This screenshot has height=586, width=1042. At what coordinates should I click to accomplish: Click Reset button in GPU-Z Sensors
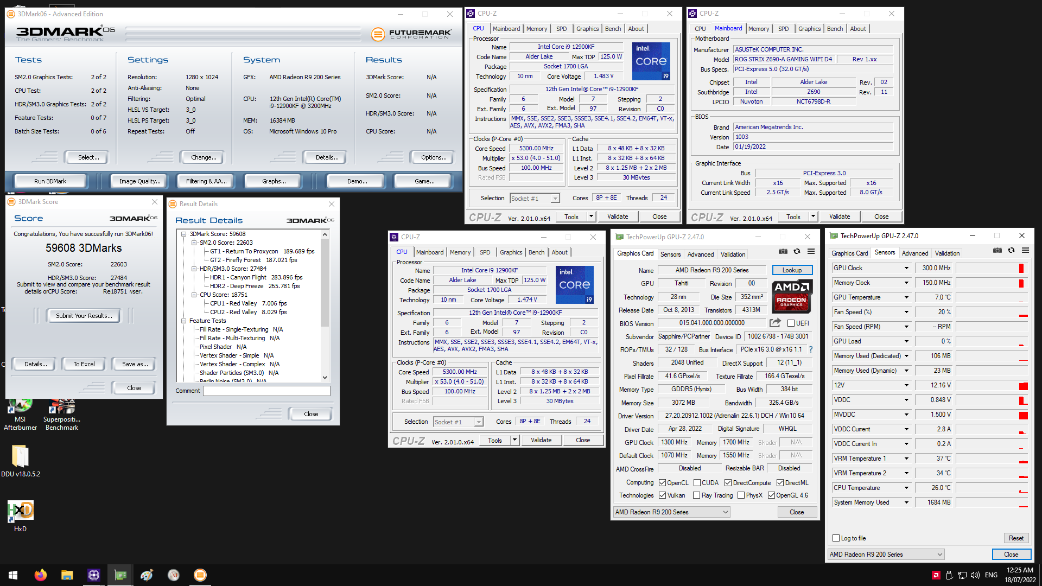pyautogui.click(x=1016, y=538)
